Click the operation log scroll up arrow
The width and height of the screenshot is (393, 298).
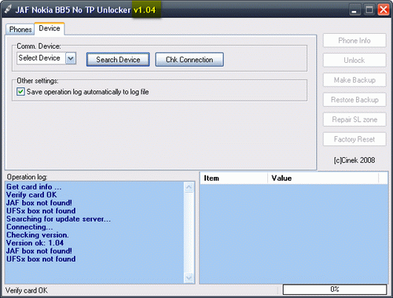pos(189,187)
